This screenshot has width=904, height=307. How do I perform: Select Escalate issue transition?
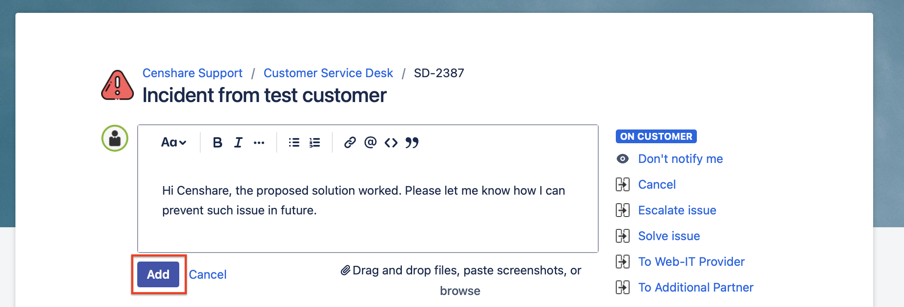[x=677, y=210]
